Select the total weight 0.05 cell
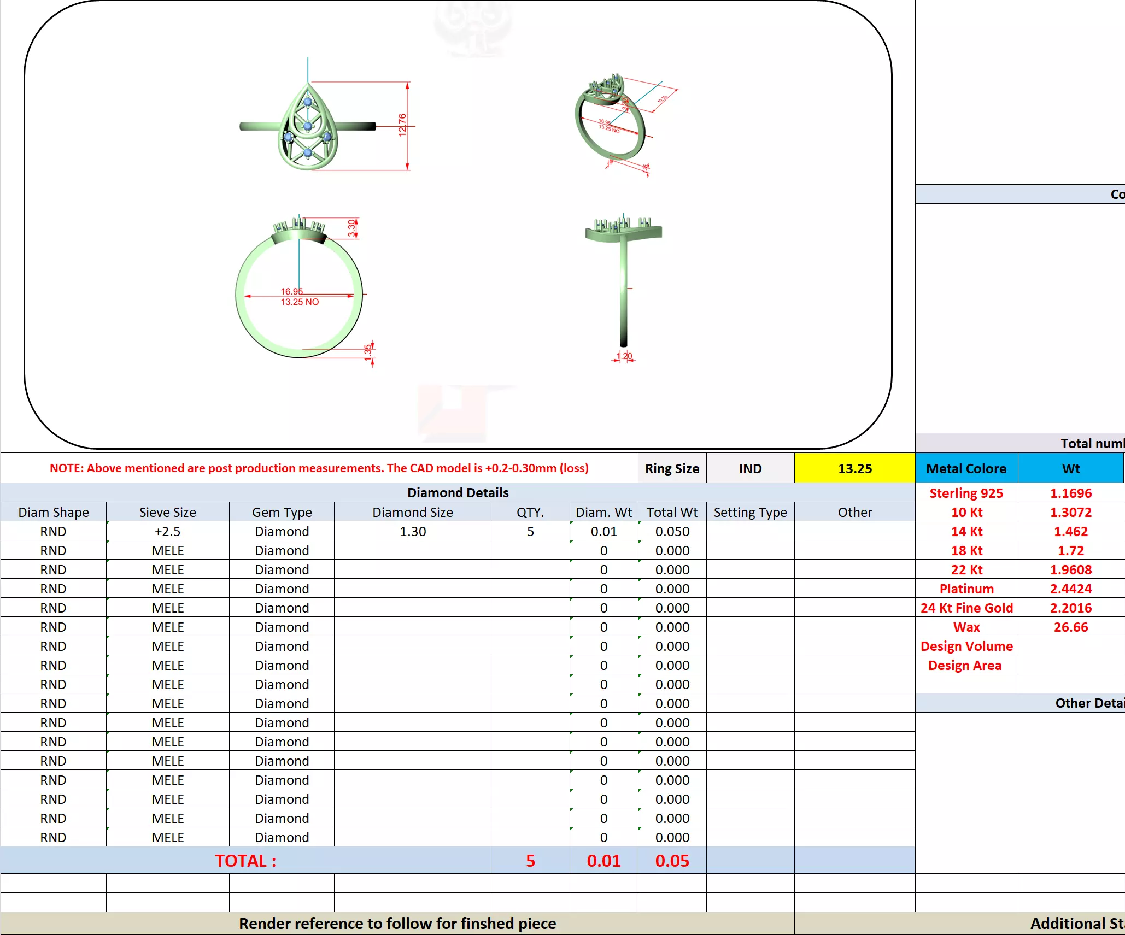Viewport: 1125px width, 935px height. pos(672,861)
